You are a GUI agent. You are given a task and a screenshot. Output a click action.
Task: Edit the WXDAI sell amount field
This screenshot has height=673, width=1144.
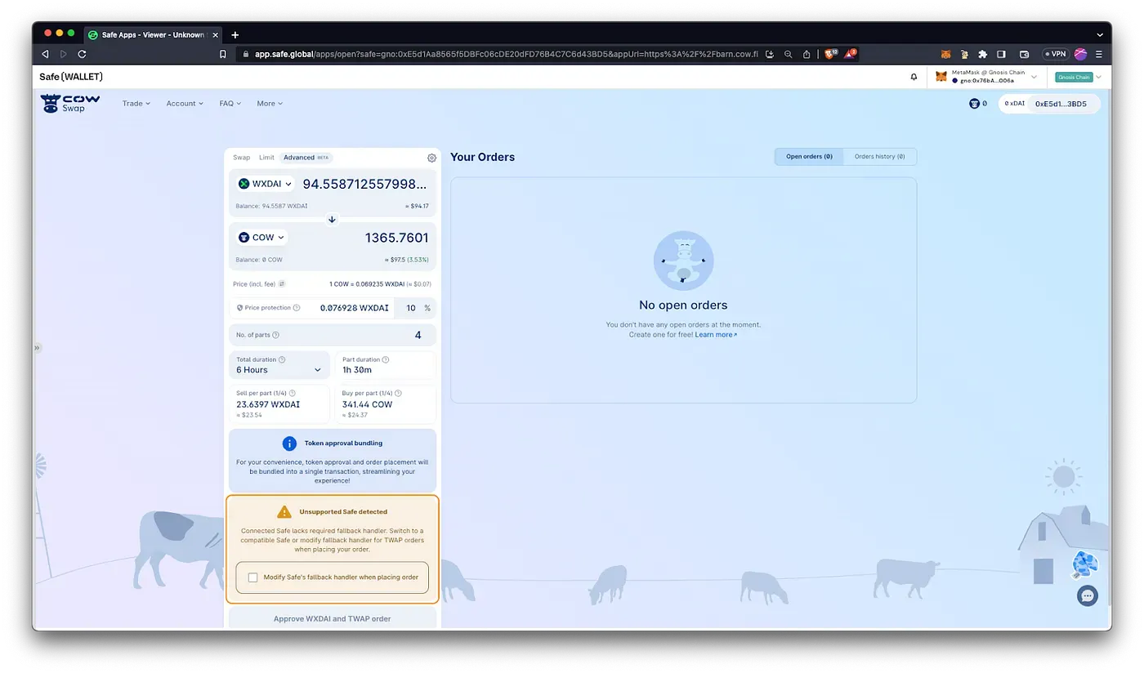(364, 184)
